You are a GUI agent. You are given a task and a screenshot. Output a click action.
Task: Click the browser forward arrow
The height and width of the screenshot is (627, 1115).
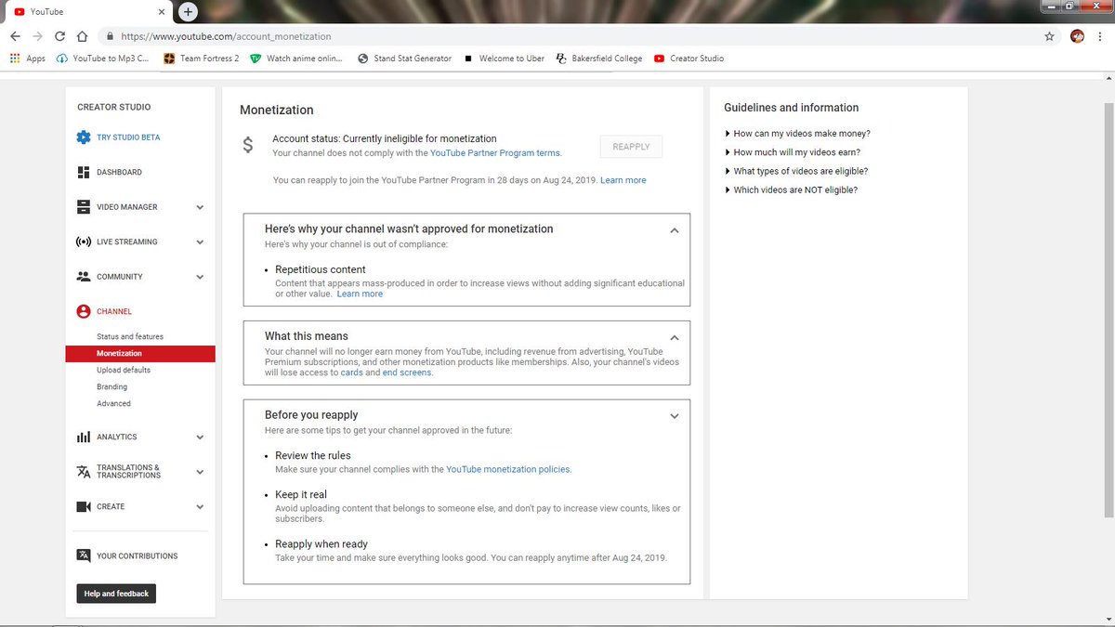(37, 36)
